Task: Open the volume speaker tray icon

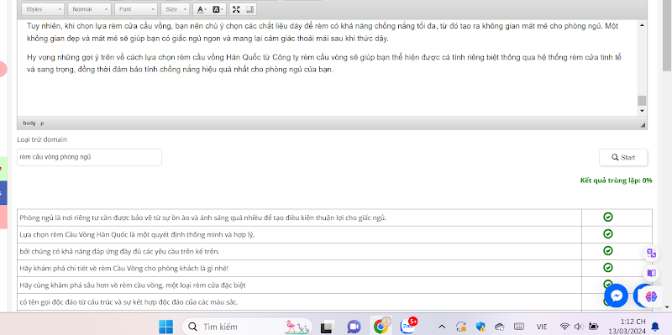Action: 578,327
